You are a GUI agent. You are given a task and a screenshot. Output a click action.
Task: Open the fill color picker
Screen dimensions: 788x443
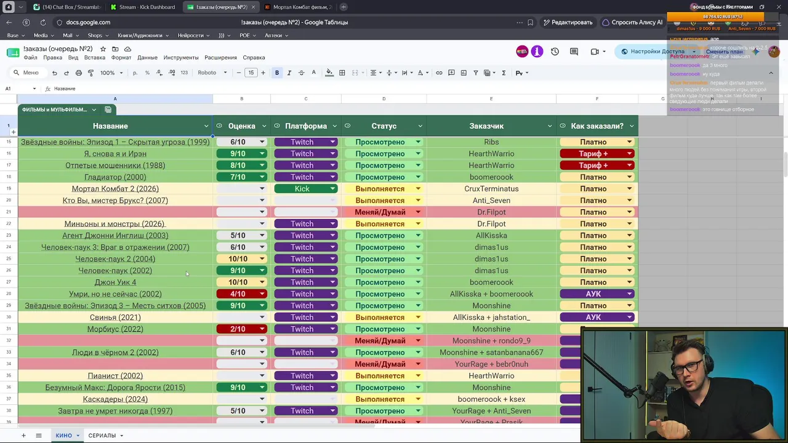(x=329, y=73)
